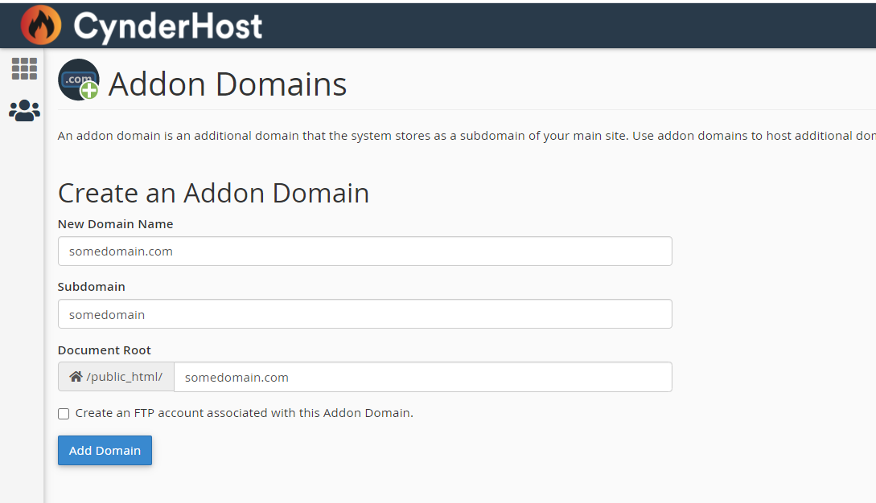The height and width of the screenshot is (503, 876).
Task: Click the addon domain description paragraph
Action: pos(467,136)
